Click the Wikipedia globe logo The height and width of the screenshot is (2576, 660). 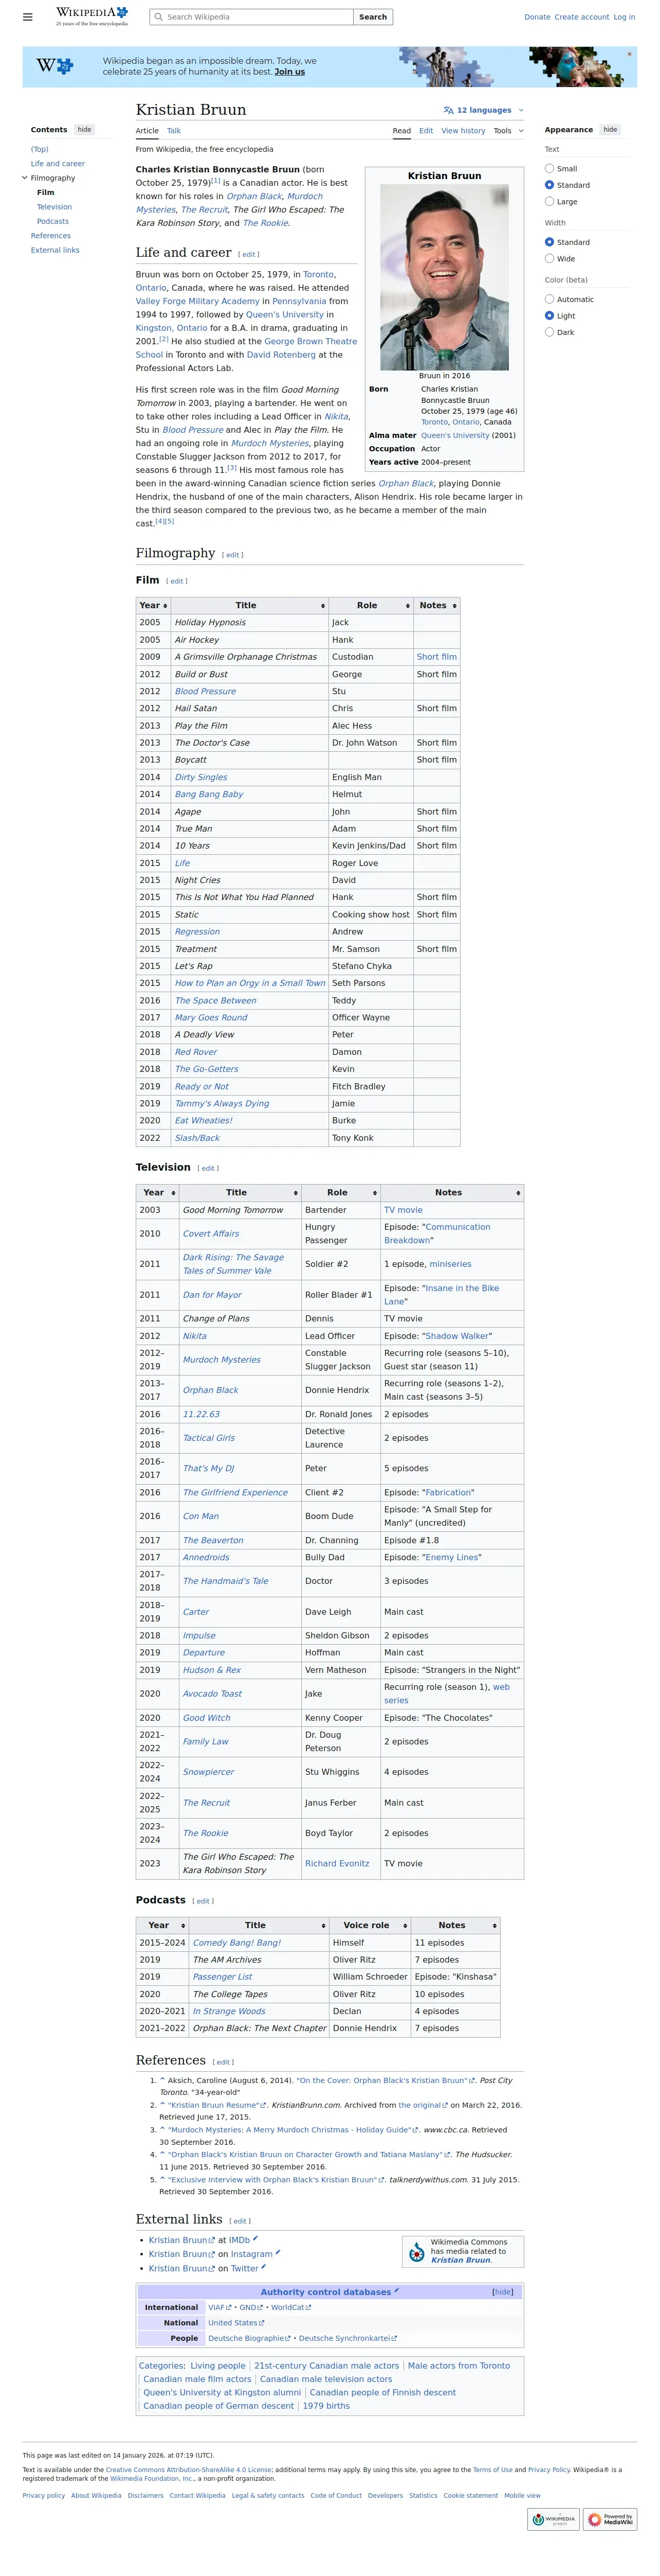click(x=92, y=16)
